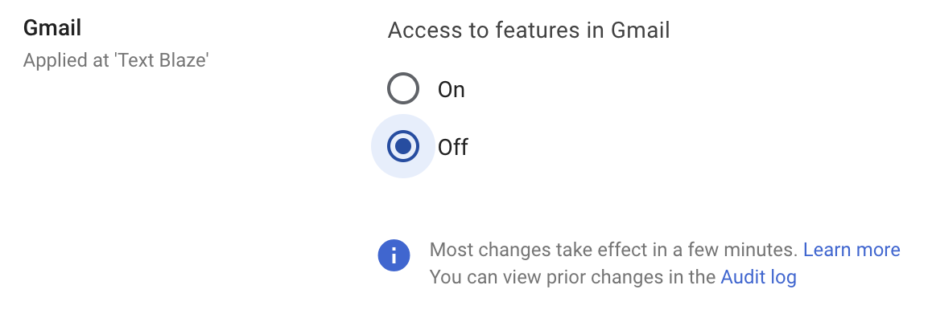
Task: Open the Audit log link
Action: point(758,278)
